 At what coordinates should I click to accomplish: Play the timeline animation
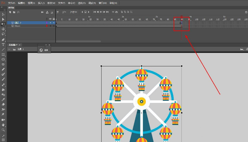click(101, 12)
